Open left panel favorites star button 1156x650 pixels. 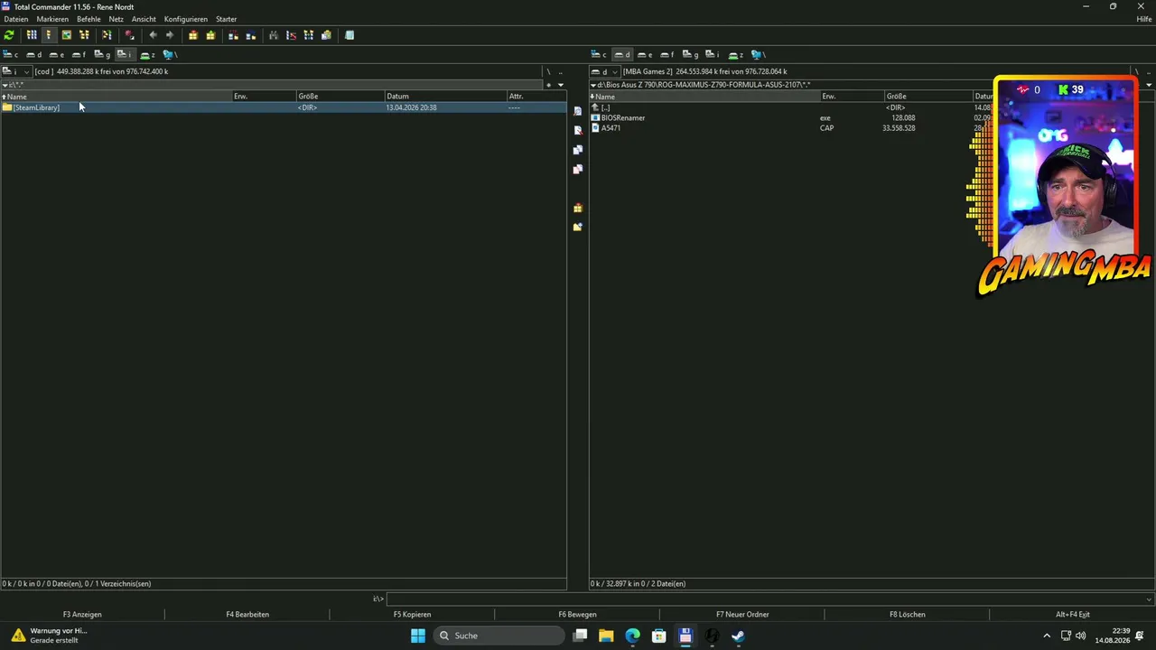click(548, 85)
